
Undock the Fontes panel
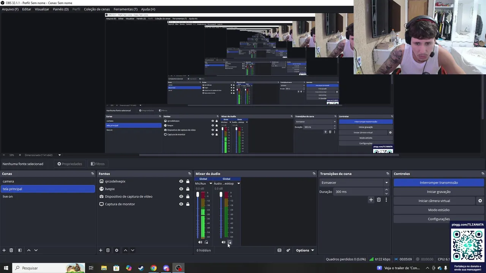(x=189, y=174)
